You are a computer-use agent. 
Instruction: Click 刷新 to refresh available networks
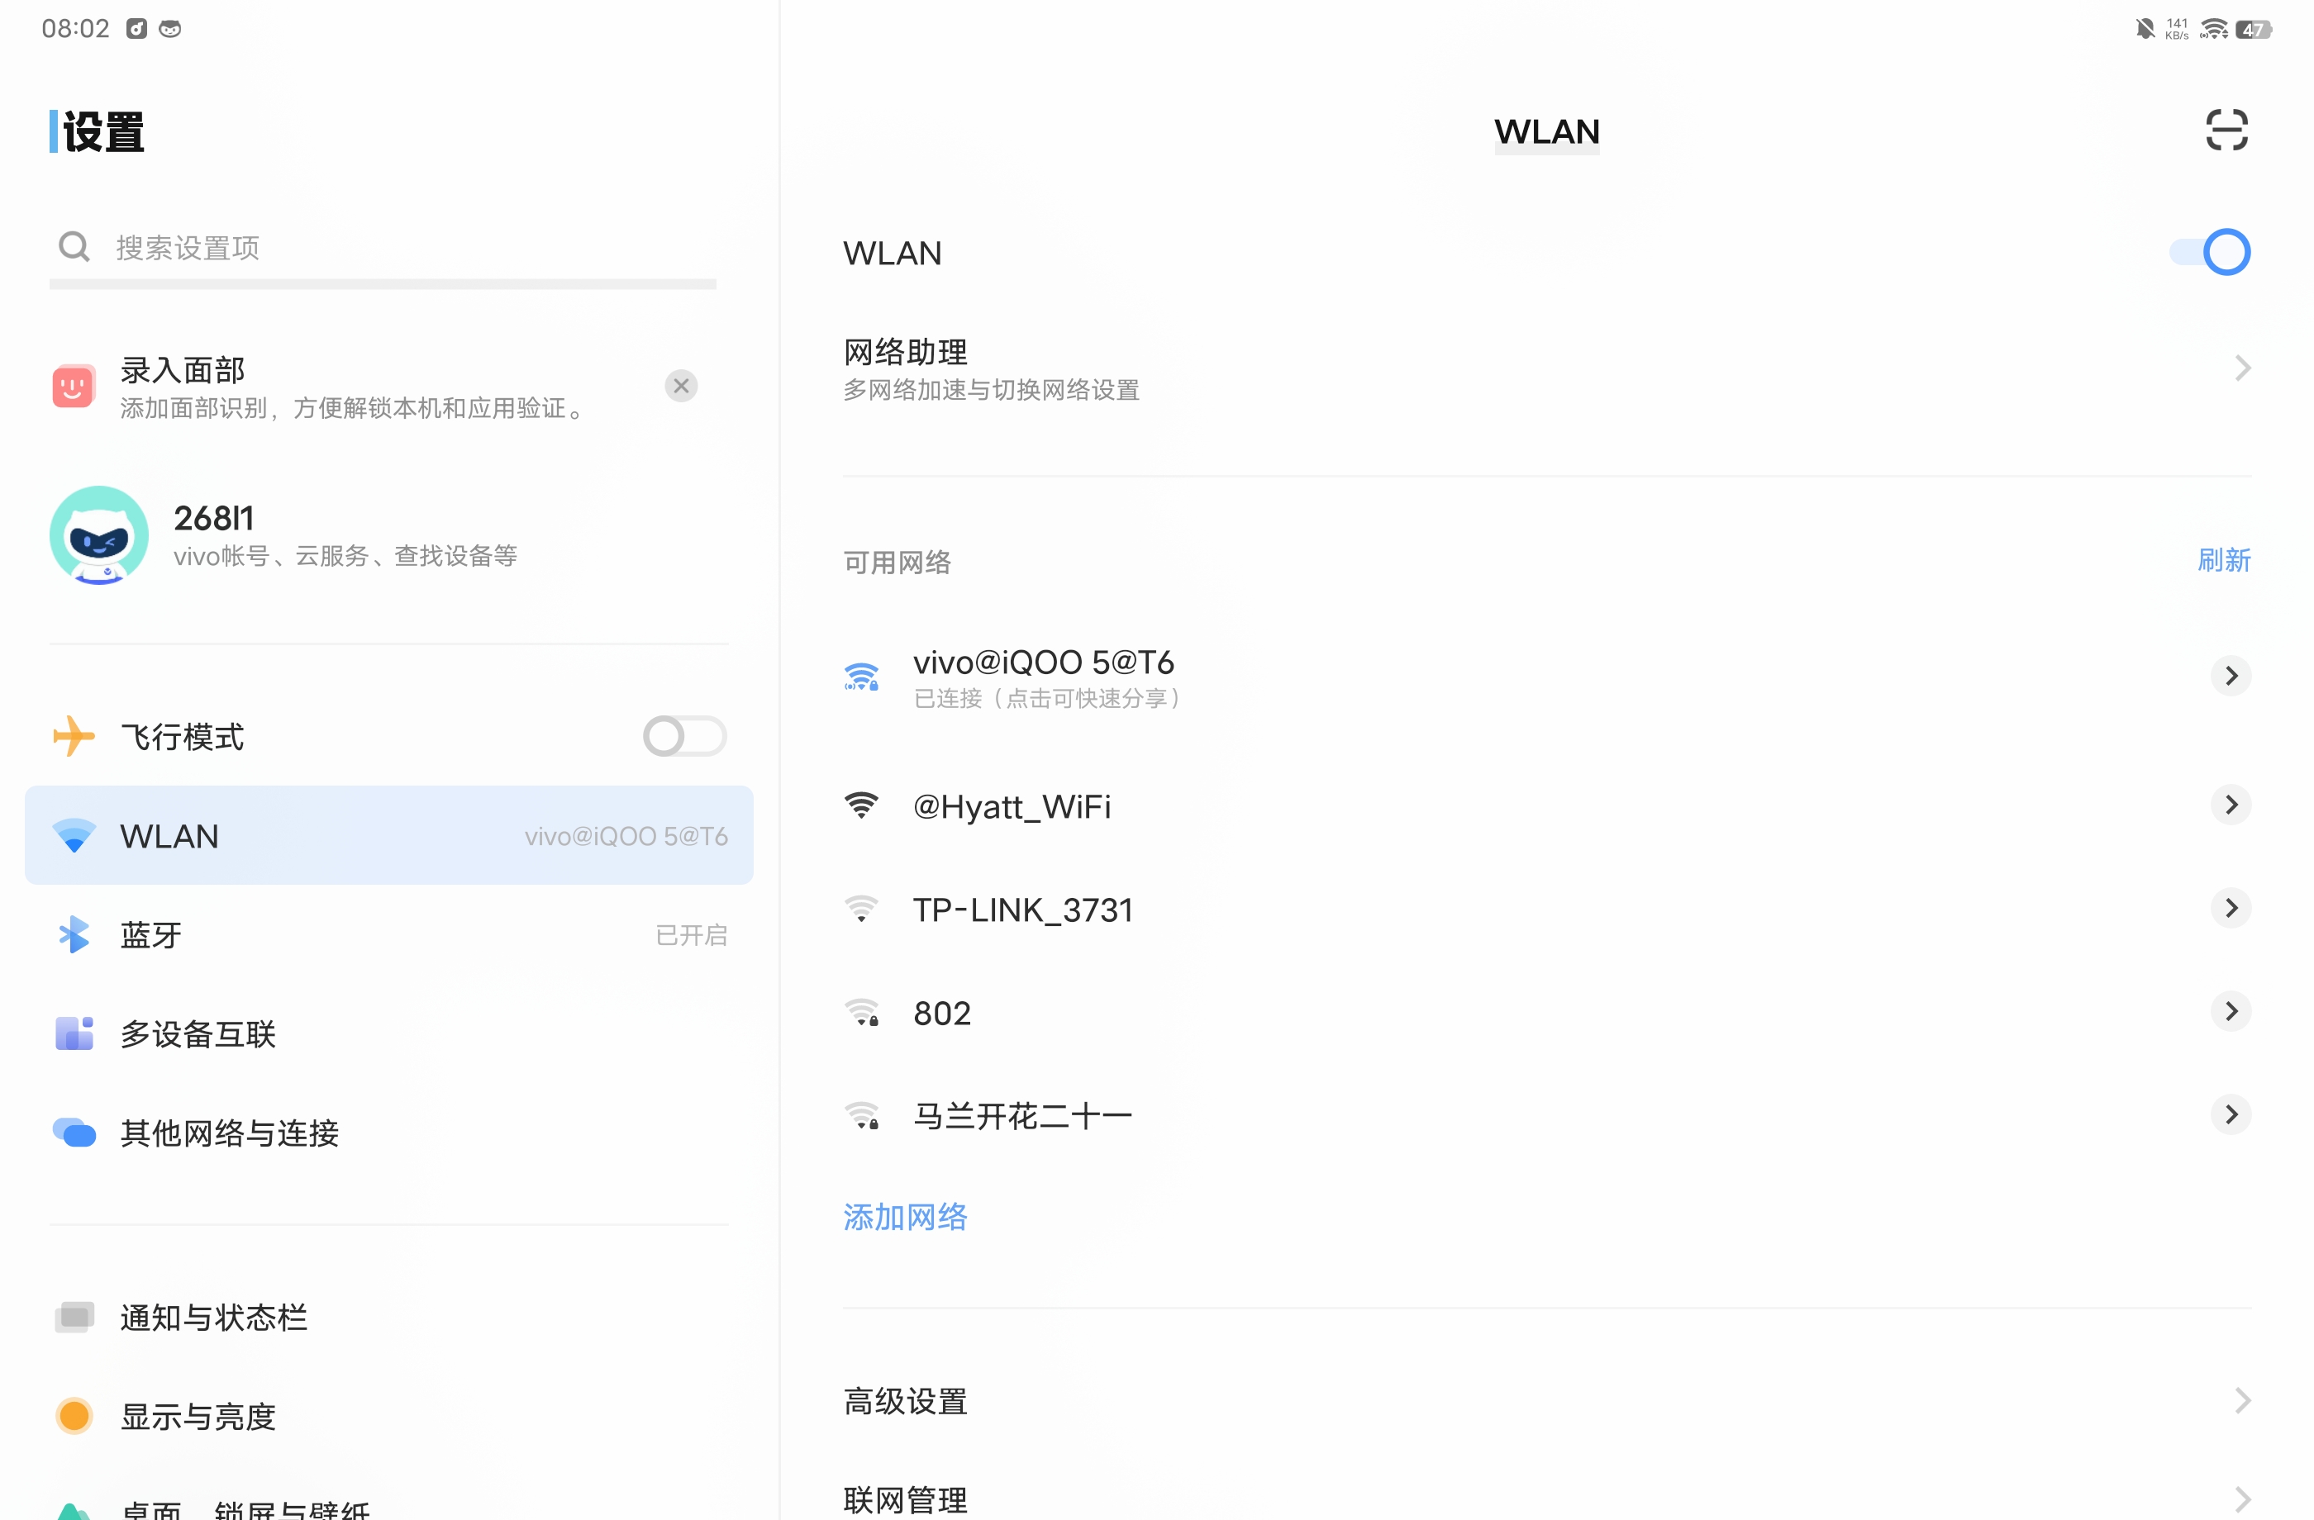click(2225, 560)
